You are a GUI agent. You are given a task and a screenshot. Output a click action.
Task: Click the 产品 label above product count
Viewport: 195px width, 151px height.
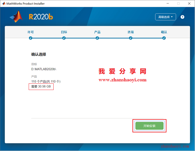point(34,77)
